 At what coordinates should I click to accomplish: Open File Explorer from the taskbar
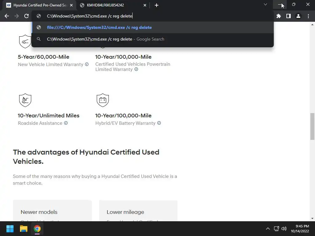click(24, 229)
